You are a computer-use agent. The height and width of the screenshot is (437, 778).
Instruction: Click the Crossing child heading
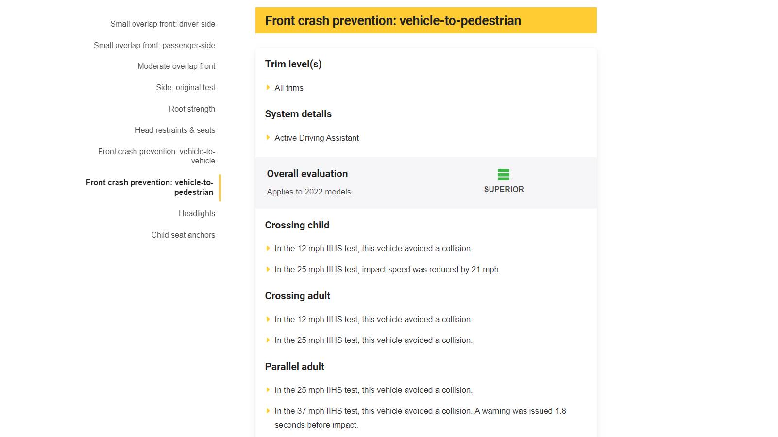(297, 225)
